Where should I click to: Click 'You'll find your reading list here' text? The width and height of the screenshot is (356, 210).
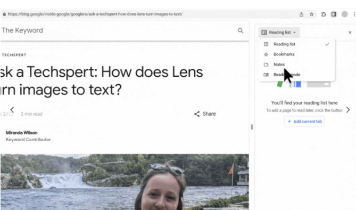click(304, 103)
